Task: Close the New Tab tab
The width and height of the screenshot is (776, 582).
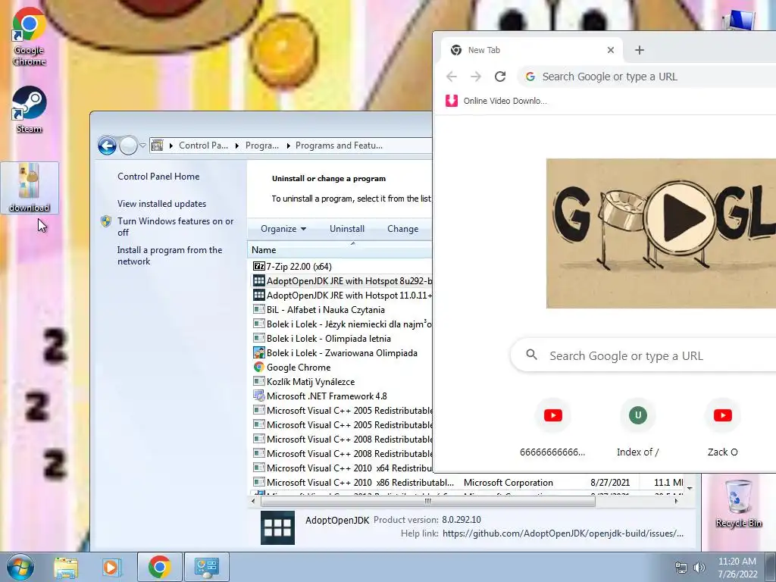Action: (x=611, y=50)
